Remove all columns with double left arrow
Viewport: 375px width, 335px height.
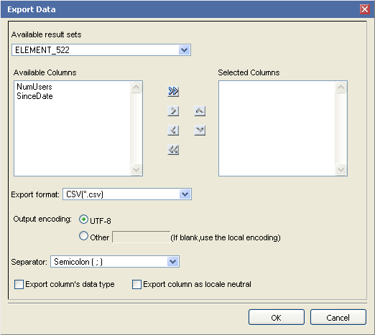click(173, 150)
